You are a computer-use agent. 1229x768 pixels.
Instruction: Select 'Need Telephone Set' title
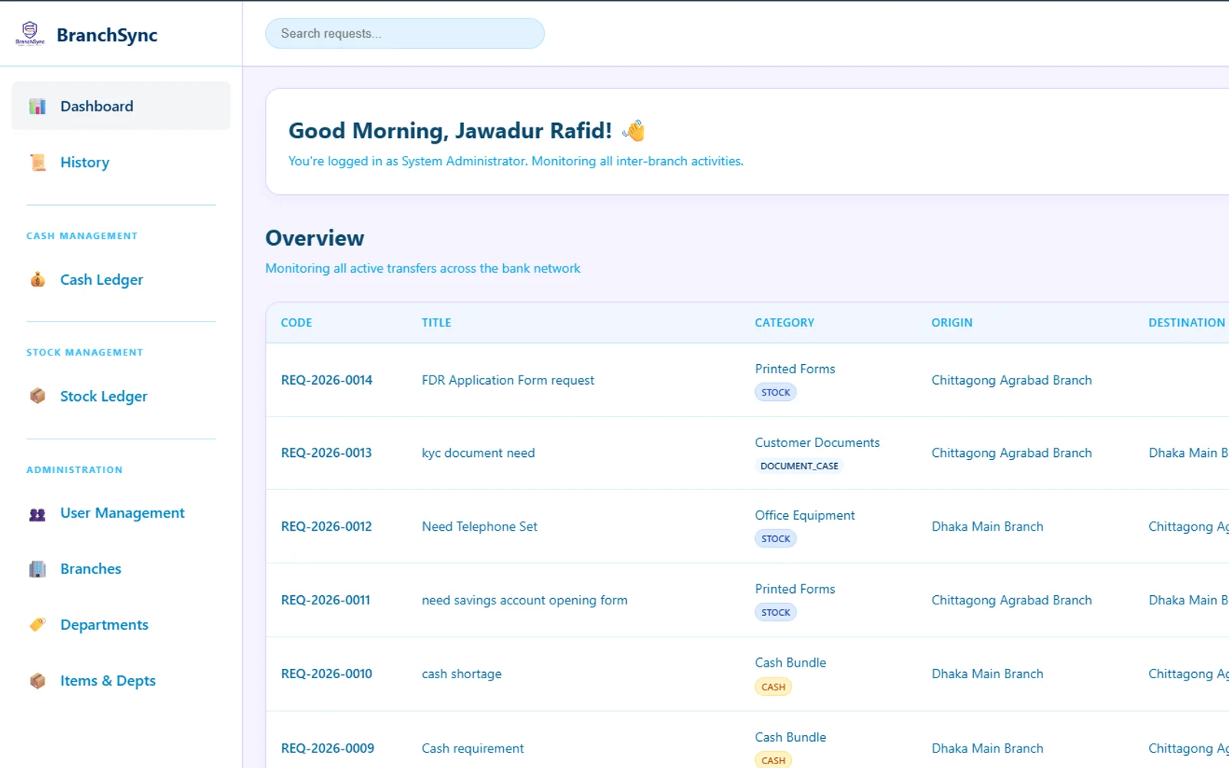pyautogui.click(x=479, y=527)
